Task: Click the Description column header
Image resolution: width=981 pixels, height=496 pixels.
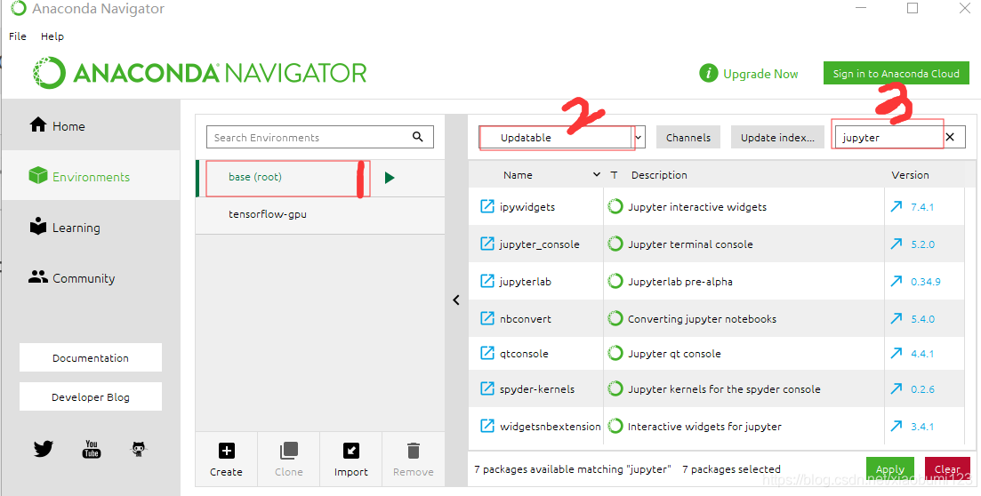Action: (x=659, y=174)
